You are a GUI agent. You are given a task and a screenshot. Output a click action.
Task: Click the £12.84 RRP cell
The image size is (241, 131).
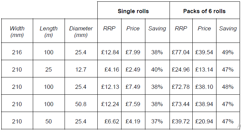(109, 52)
